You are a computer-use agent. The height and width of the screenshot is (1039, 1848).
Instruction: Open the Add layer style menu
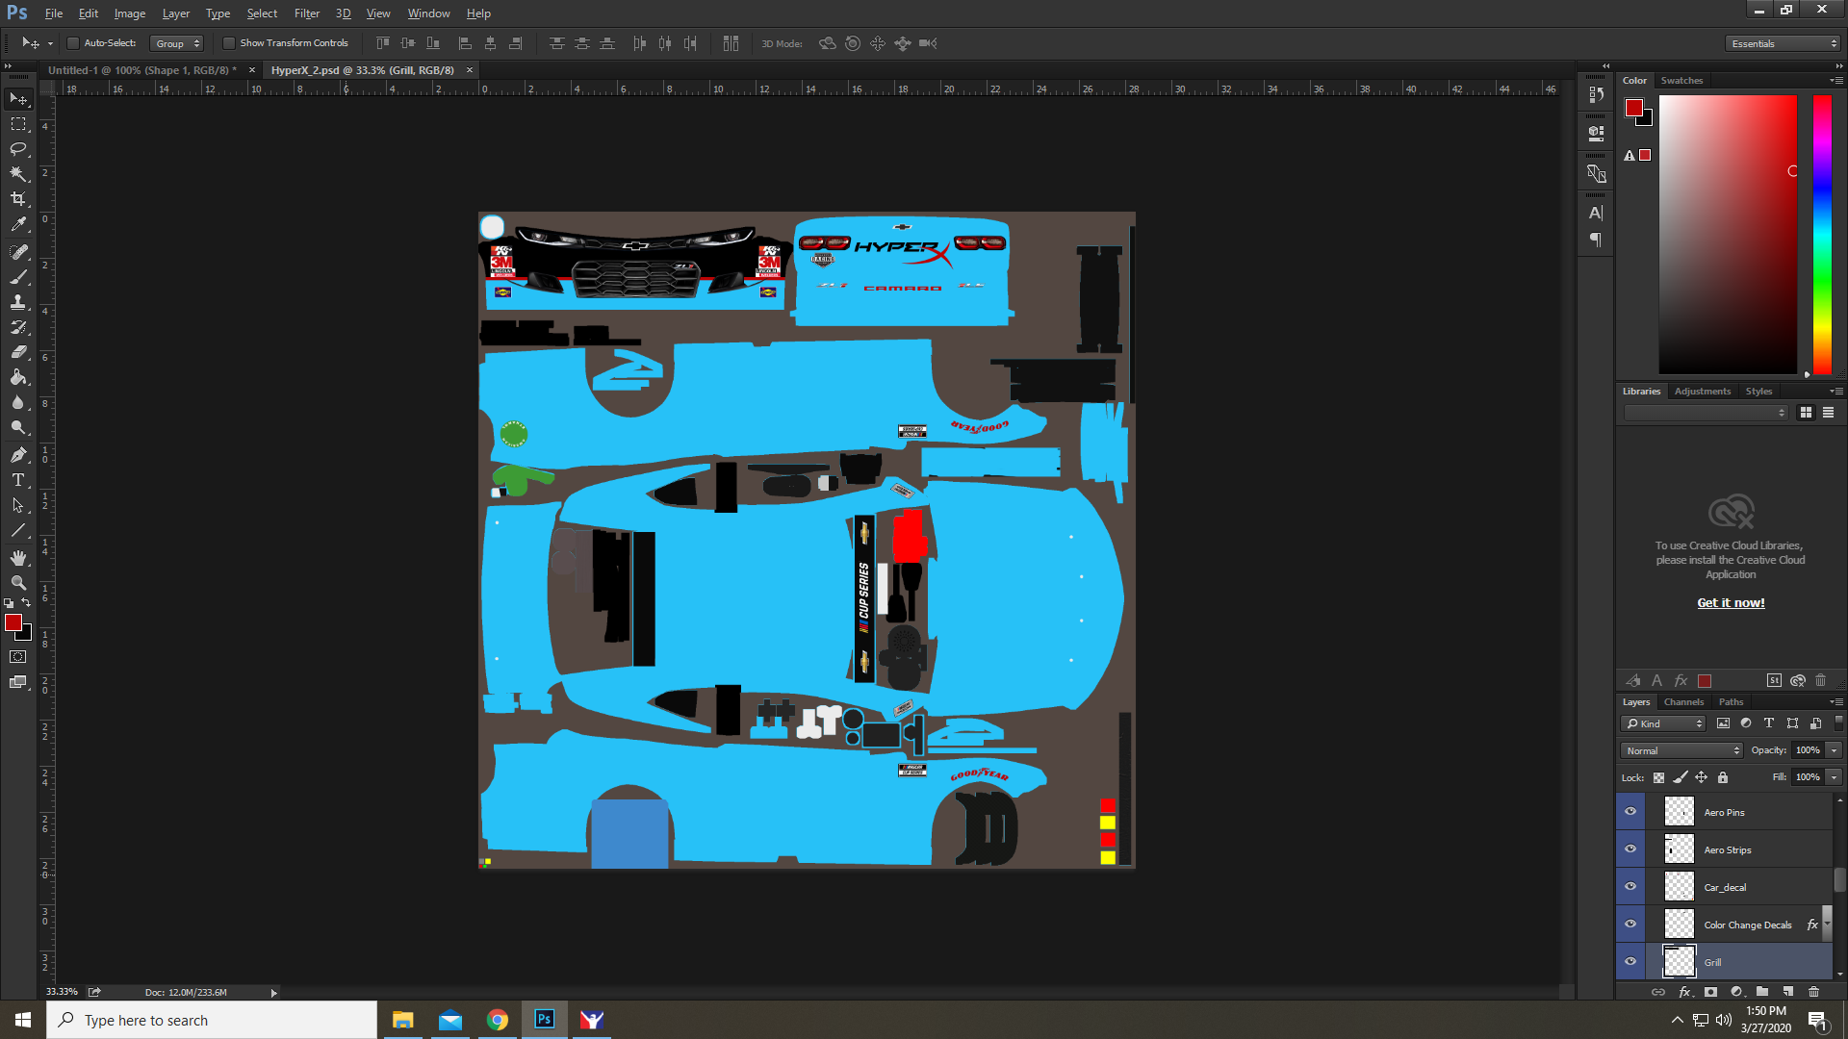pyautogui.click(x=1684, y=992)
